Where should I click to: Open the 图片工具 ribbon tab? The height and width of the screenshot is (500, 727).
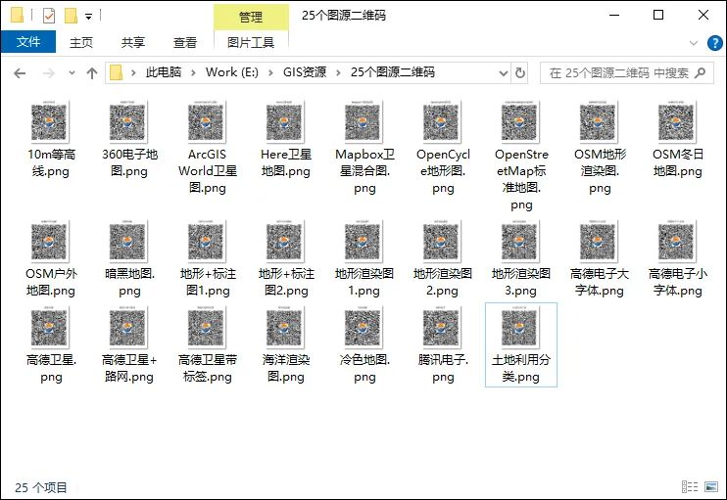click(251, 43)
